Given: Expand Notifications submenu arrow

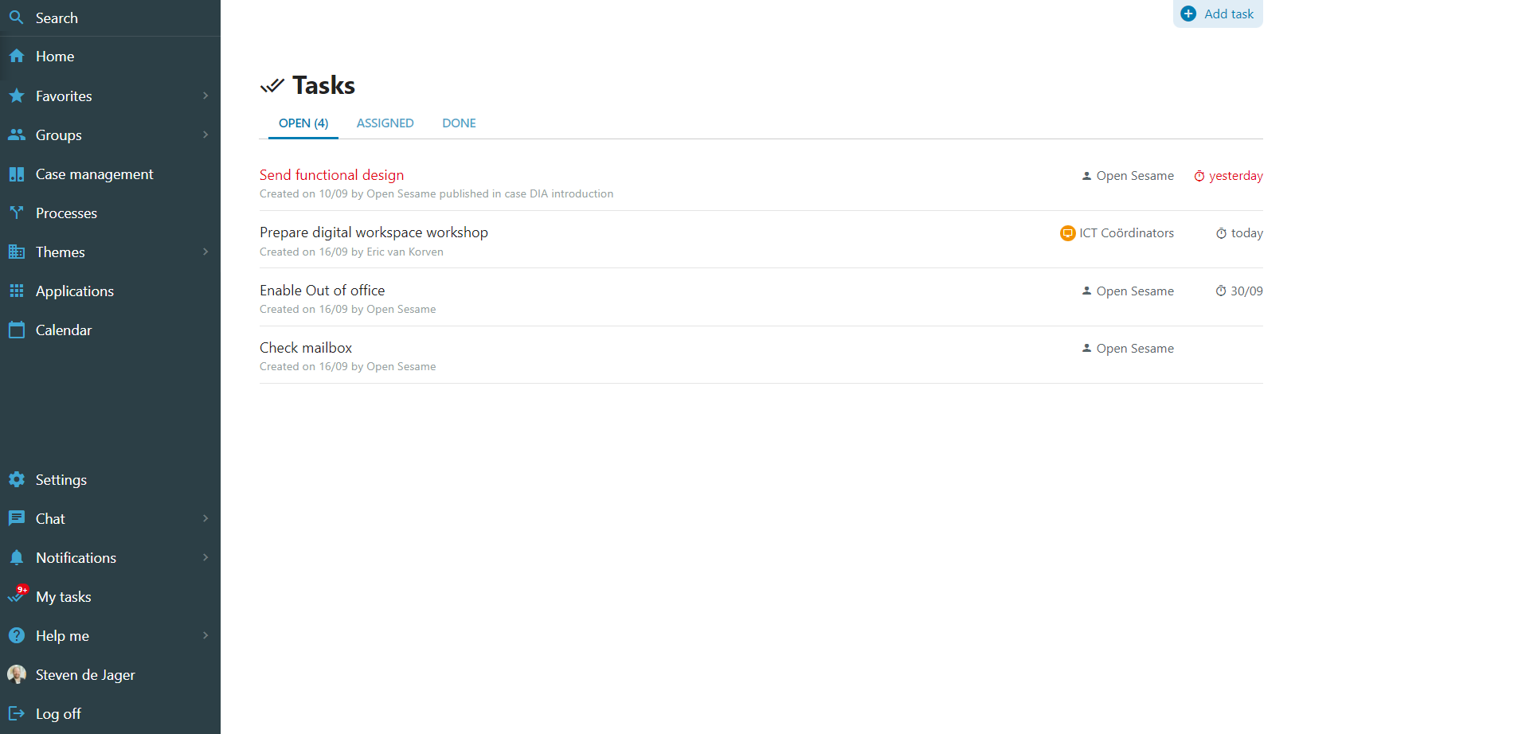Looking at the screenshot, I should coord(205,558).
